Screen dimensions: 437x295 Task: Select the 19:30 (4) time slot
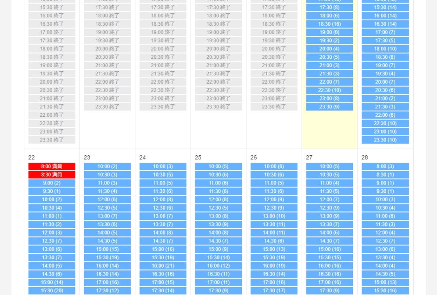(x=385, y=73)
